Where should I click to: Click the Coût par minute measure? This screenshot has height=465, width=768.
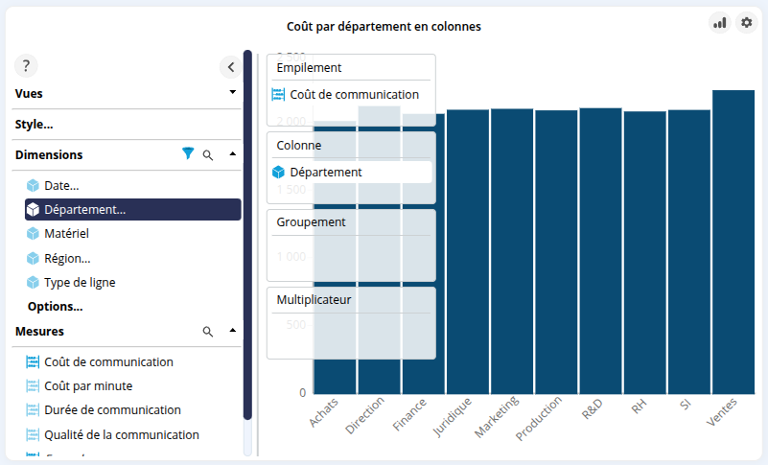(88, 385)
